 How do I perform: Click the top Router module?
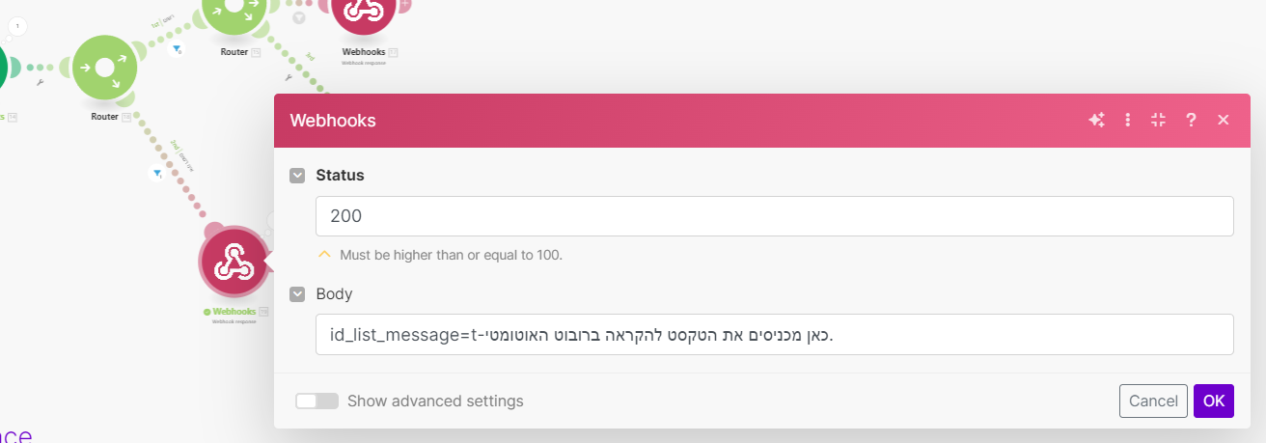pos(234,12)
